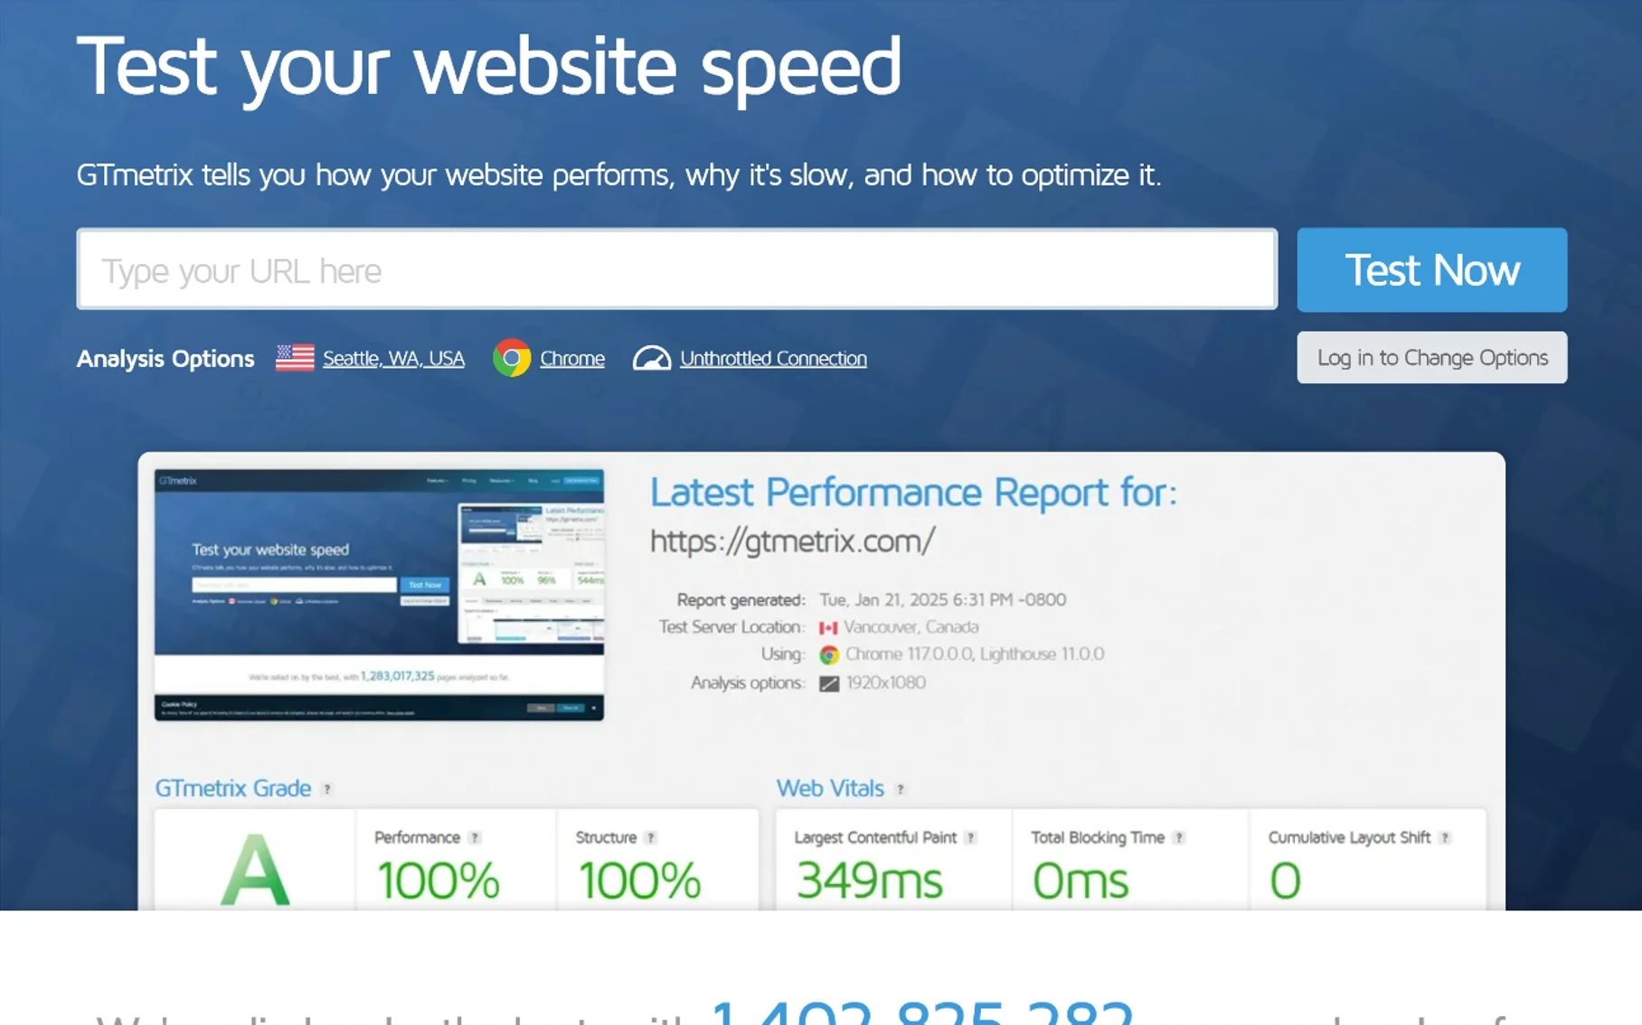Click the Performance help question mark

coord(475,838)
